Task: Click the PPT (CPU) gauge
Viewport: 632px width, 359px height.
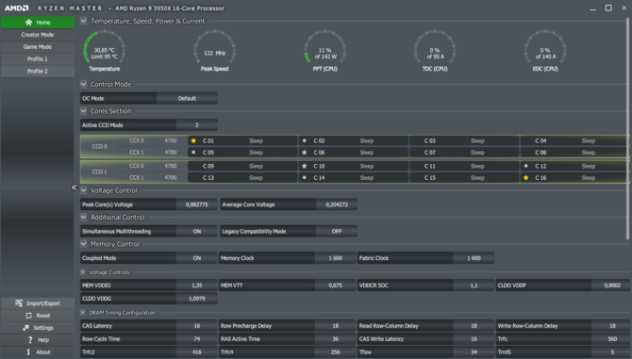Action: (324, 52)
